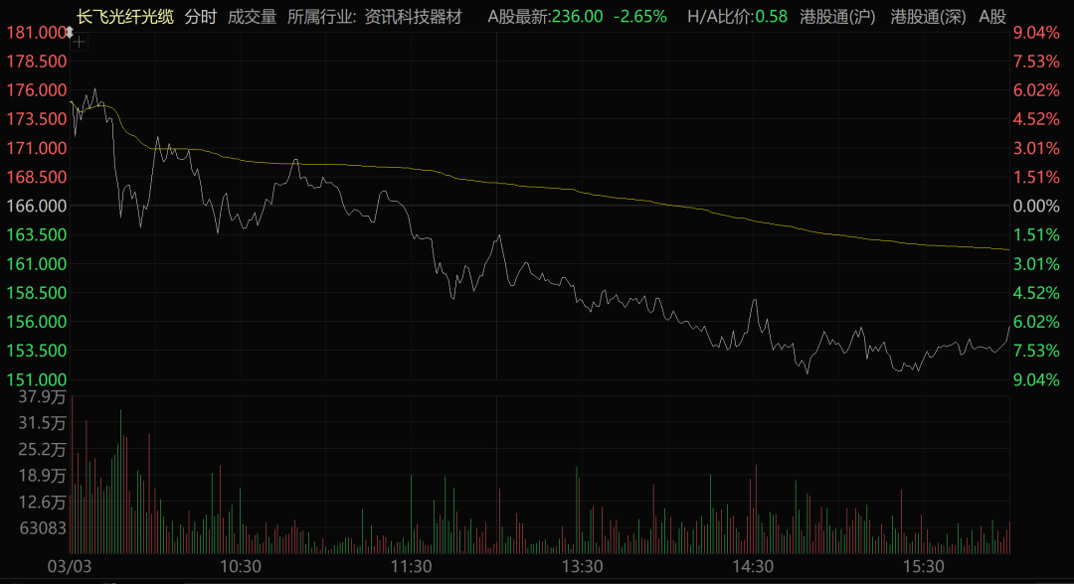The image size is (1074, 584).
Task: Click the 166.000 baseline price label
Action: [37, 206]
